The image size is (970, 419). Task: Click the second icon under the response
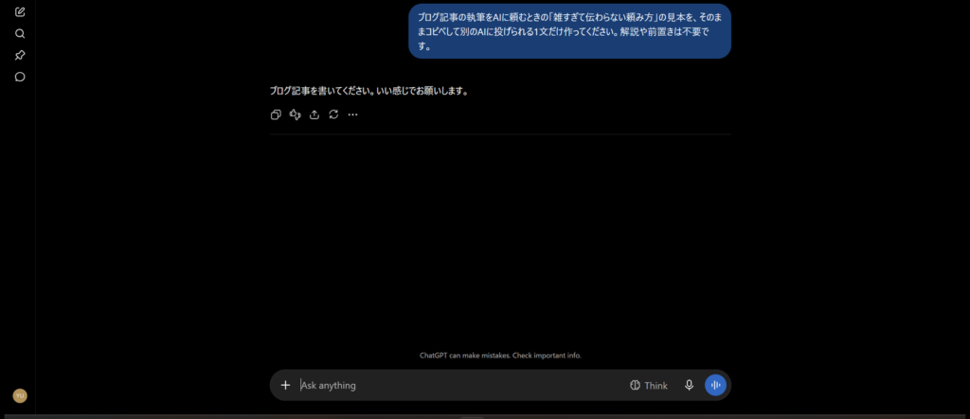tap(296, 114)
